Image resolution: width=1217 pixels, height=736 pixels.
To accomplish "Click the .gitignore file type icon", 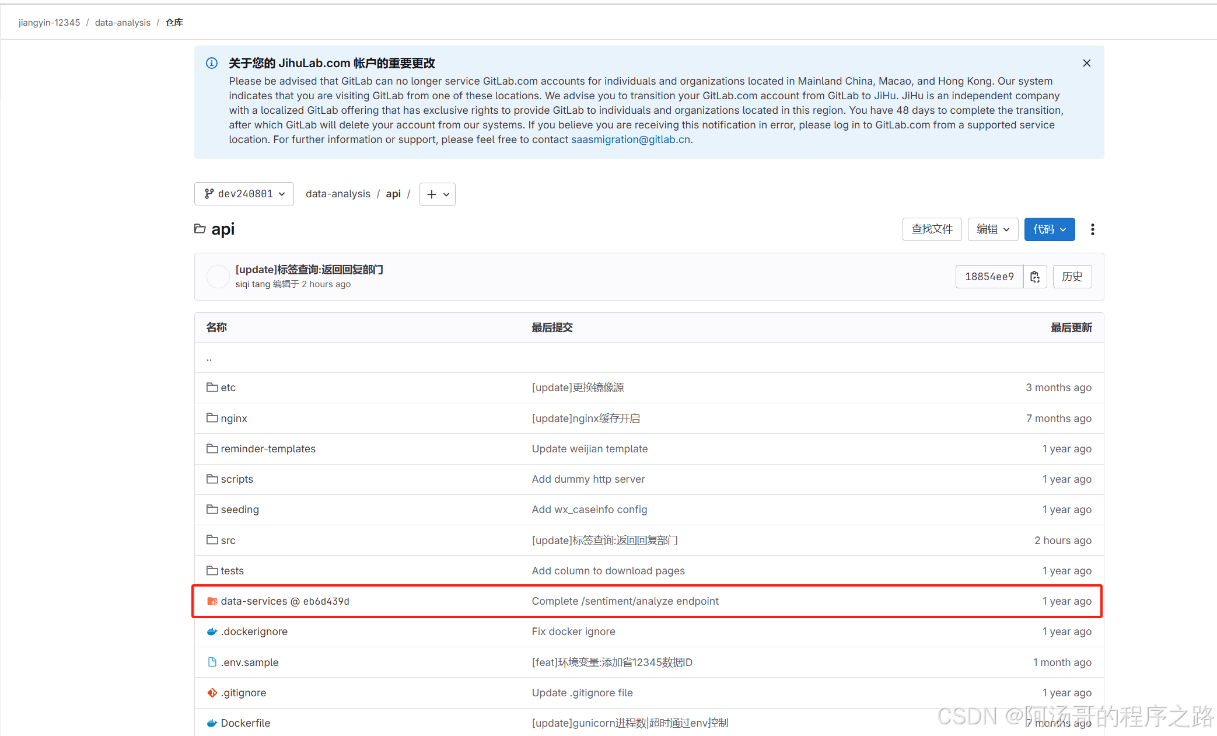I will coord(212,692).
